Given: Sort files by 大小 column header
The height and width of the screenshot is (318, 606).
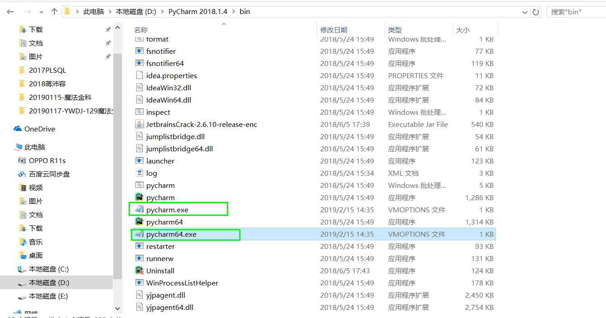Looking at the screenshot, I should [x=462, y=30].
